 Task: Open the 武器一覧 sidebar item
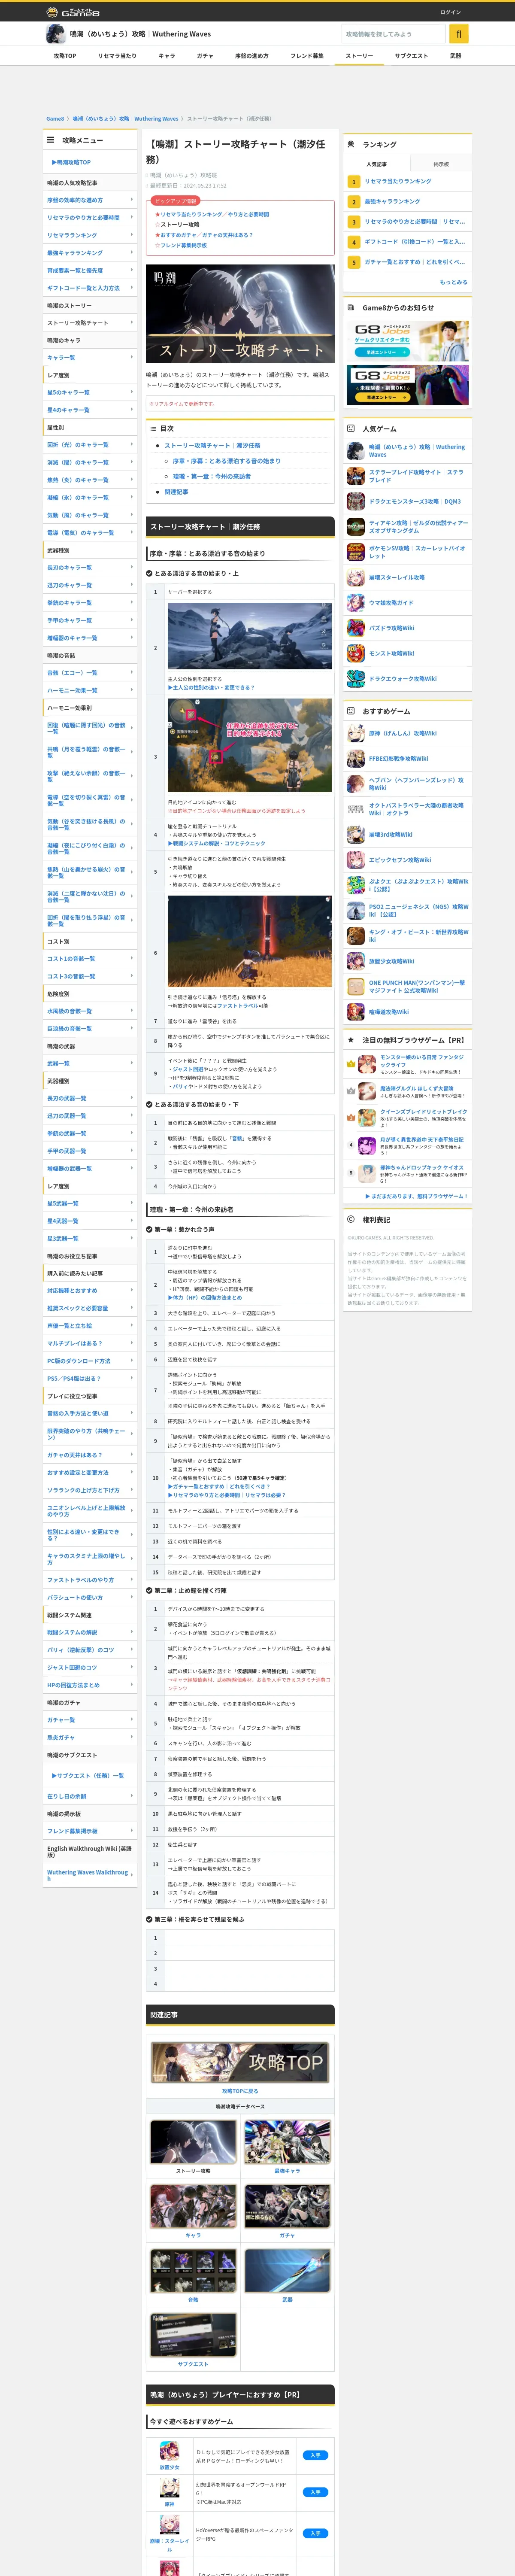(x=90, y=1063)
